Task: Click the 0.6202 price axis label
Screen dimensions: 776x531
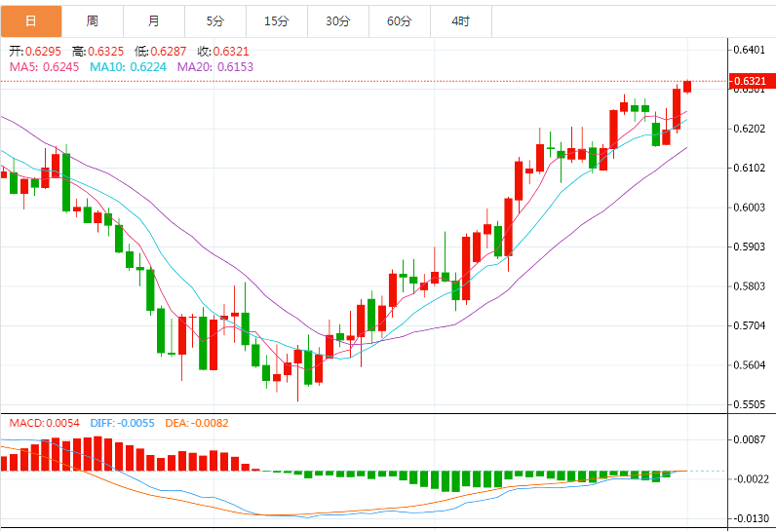Action: coord(749,129)
